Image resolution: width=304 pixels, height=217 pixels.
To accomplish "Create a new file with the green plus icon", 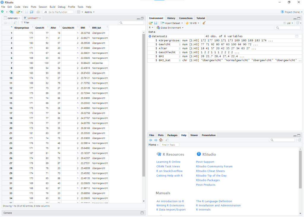I will pyautogui.click(x=2, y=12).
